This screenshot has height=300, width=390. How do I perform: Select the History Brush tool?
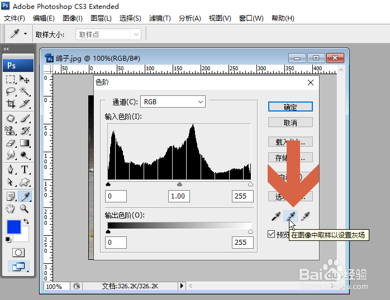coord(25,130)
